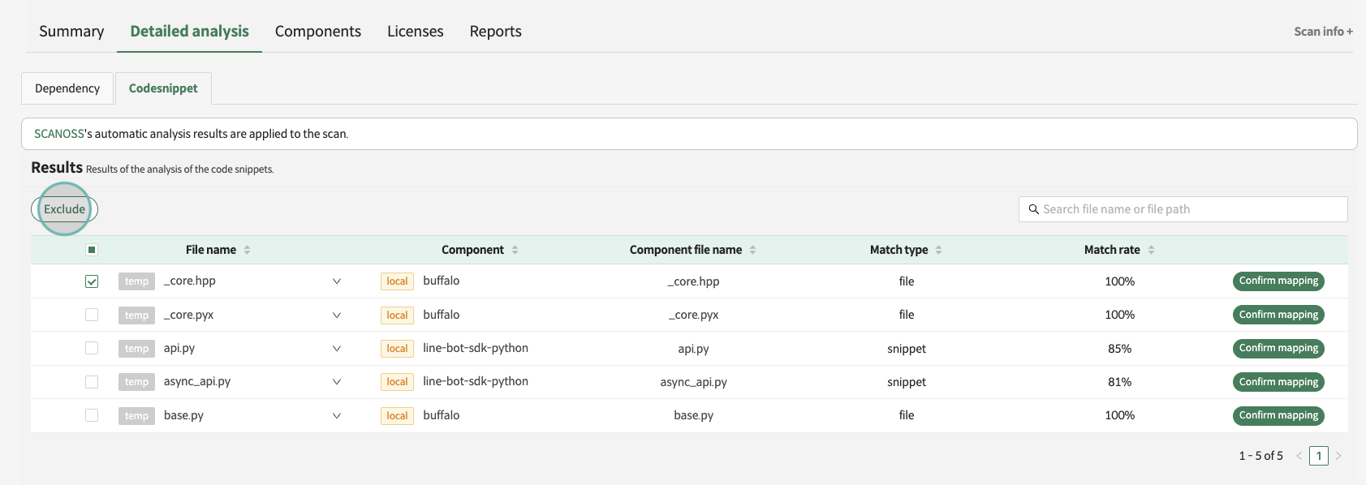The width and height of the screenshot is (1366, 485).
Task: Expand the async_api.py row details
Action: pyautogui.click(x=336, y=382)
